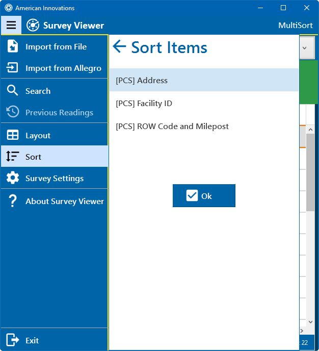Open the Search menu item
The width and height of the screenshot is (319, 351).
55,91
